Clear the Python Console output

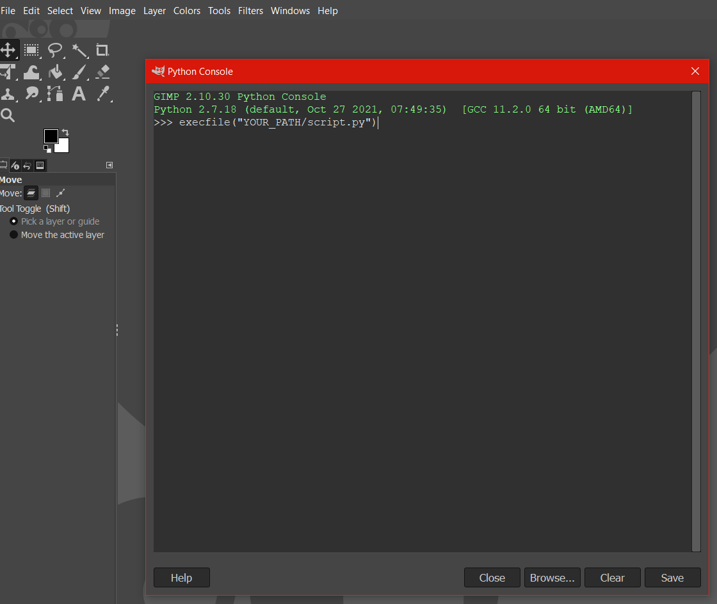(612, 578)
